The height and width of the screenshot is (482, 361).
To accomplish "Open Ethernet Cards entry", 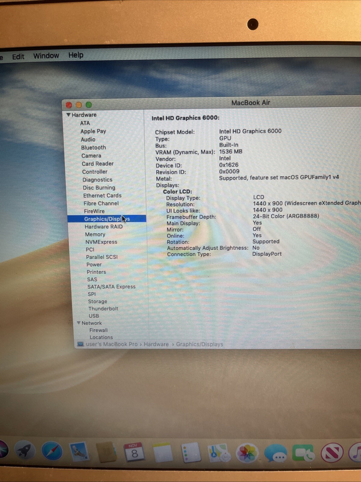I will [102, 195].
